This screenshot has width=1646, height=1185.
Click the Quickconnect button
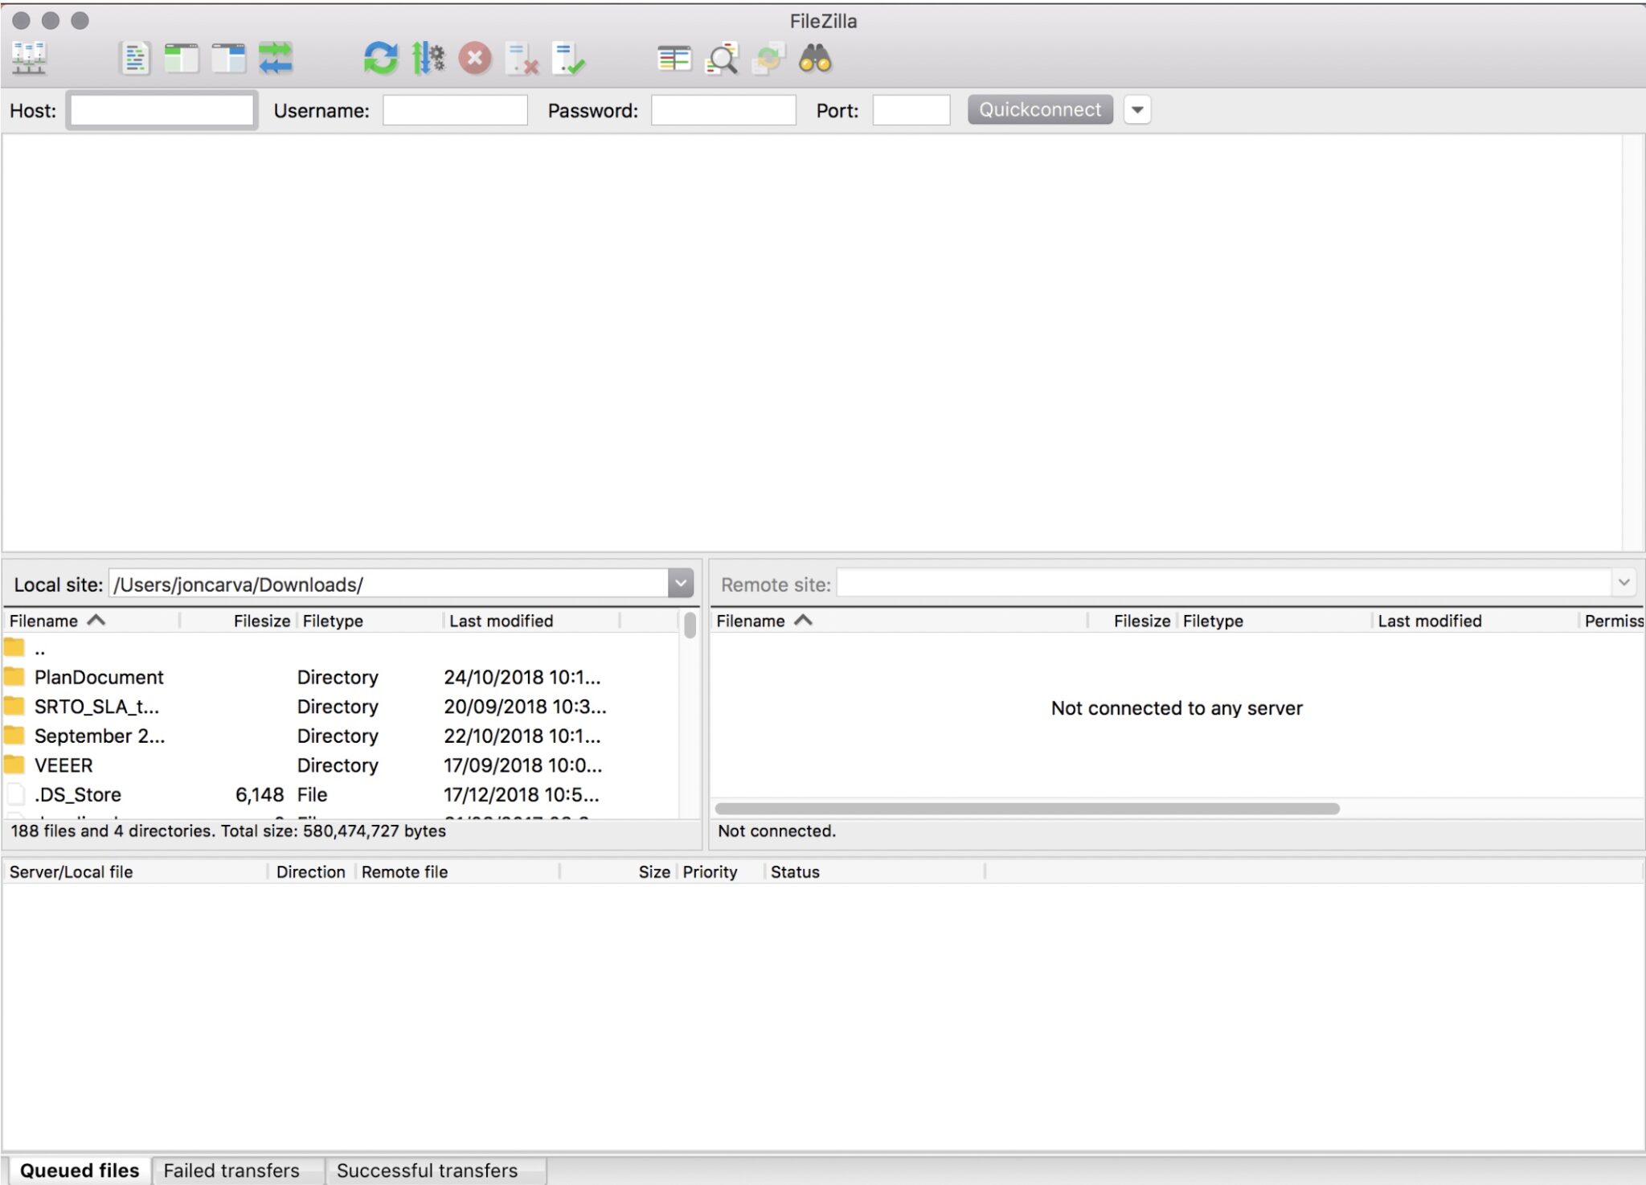point(1040,109)
